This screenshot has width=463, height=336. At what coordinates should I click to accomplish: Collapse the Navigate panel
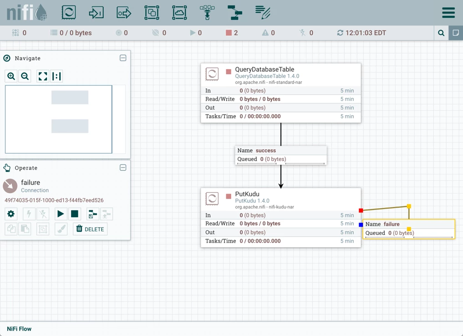123,58
